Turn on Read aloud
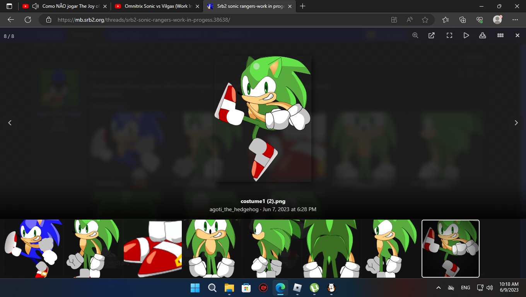 (410, 20)
